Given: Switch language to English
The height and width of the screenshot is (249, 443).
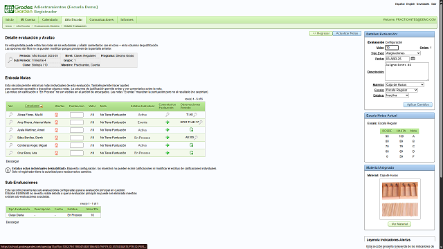Looking at the screenshot, I should click(x=410, y=4).
